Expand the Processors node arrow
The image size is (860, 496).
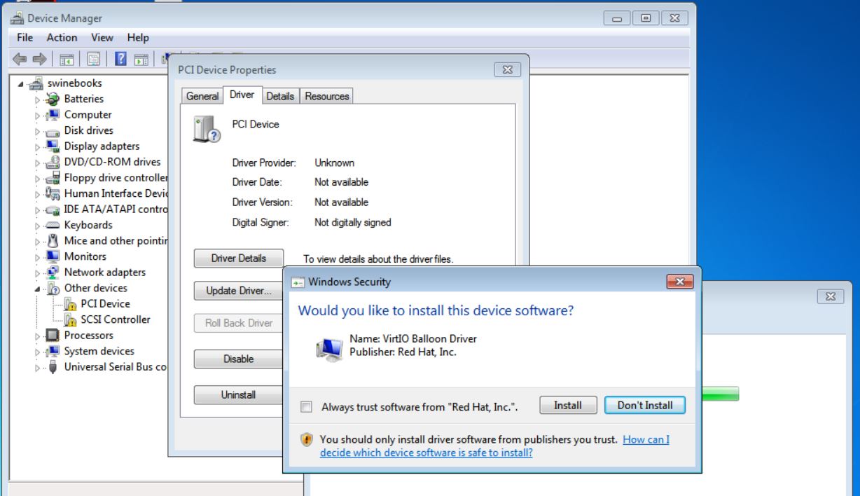pos(38,336)
